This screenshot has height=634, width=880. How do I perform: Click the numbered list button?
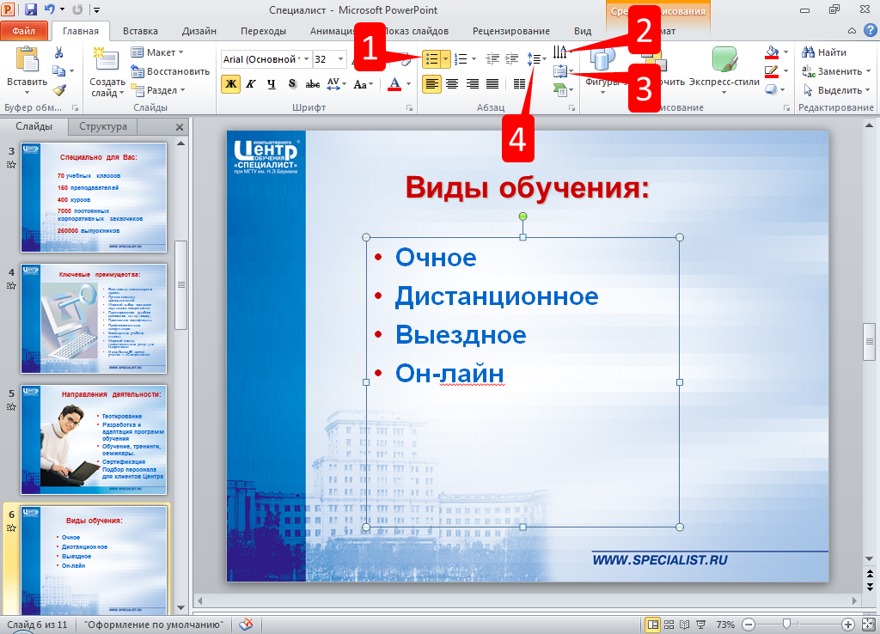461,59
